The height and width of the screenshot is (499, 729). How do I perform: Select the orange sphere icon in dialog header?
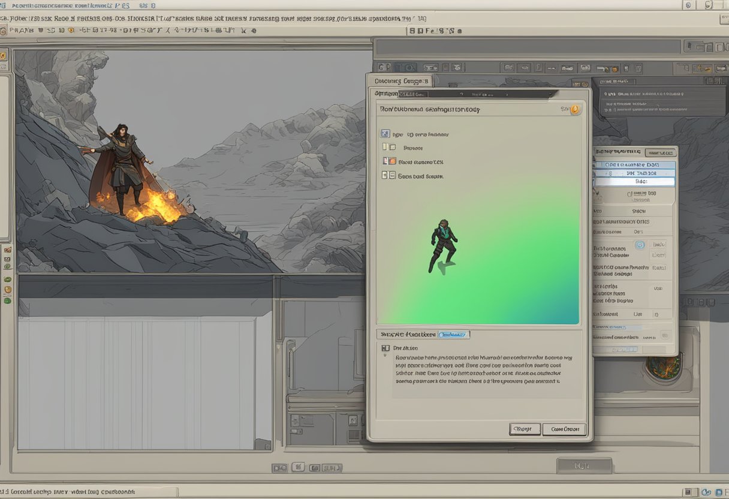[574, 110]
